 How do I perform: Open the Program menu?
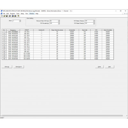pyautogui.click(x=12, y=14)
